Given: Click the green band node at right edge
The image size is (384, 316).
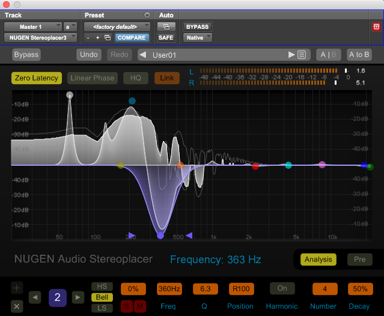Looking at the screenshot, I should coord(370,167).
